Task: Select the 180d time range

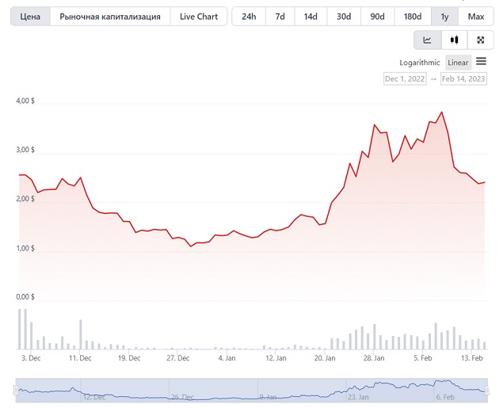Action: pyautogui.click(x=413, y=17)
